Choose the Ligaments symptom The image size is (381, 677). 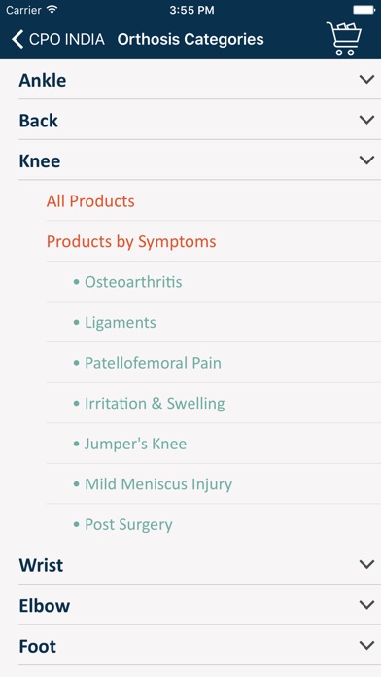pyautogui.click(x=121, y=323)
